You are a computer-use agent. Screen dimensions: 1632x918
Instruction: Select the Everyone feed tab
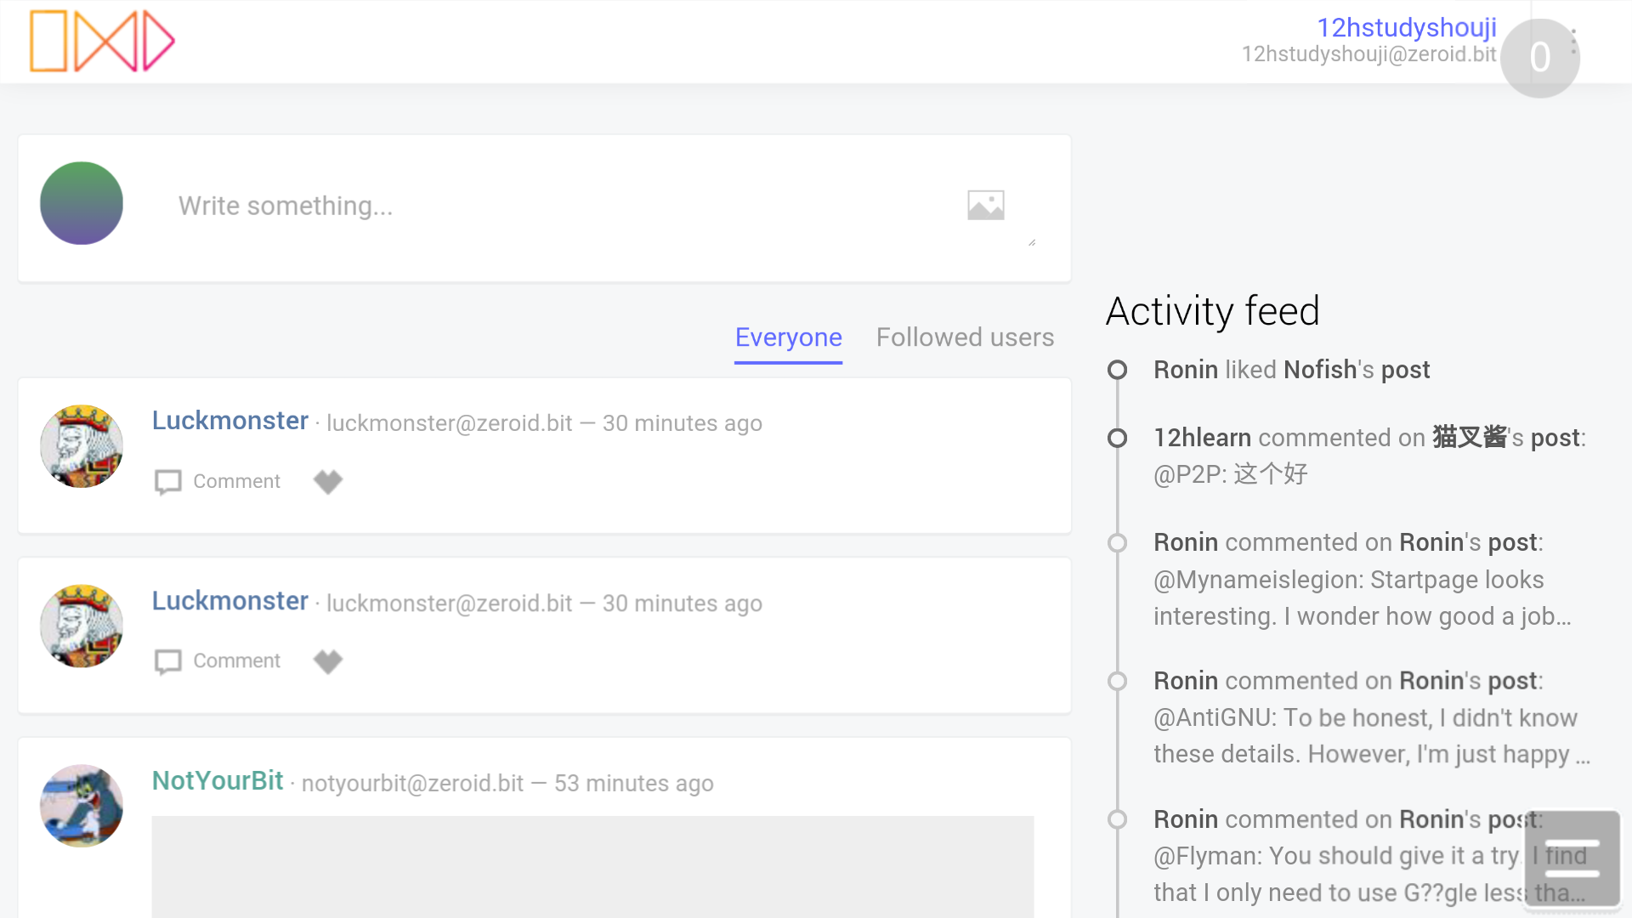pos(788,337)
